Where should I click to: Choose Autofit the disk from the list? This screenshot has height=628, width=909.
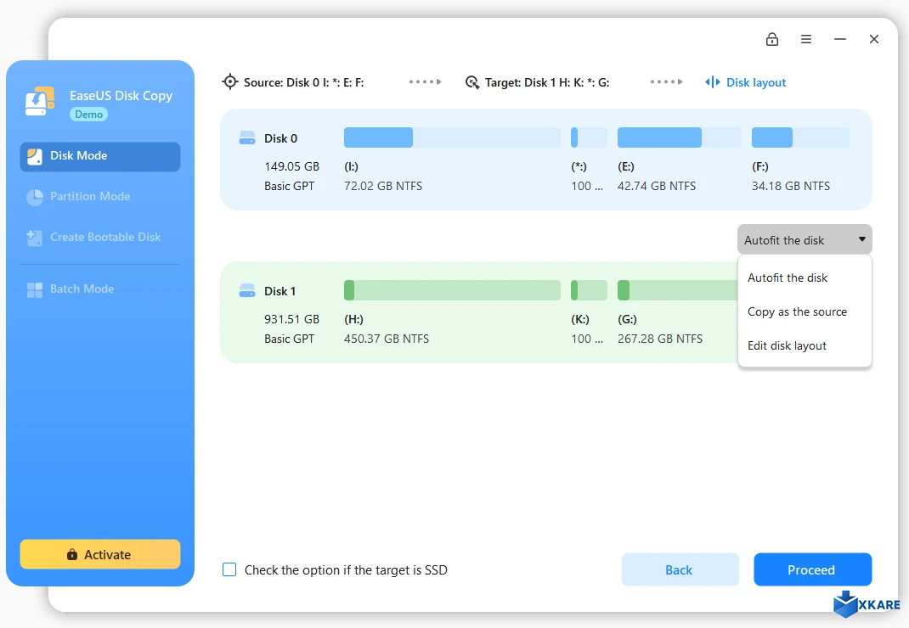coord(805,278)
